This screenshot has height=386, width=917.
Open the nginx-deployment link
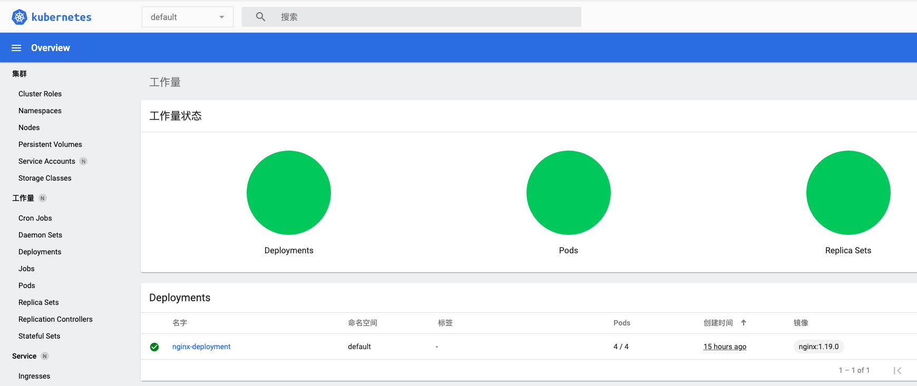tap(201, 347)
